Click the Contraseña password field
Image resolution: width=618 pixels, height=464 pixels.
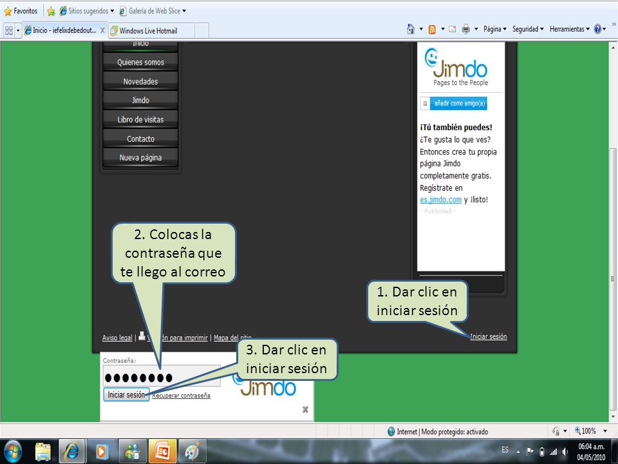tap(162, 376)
